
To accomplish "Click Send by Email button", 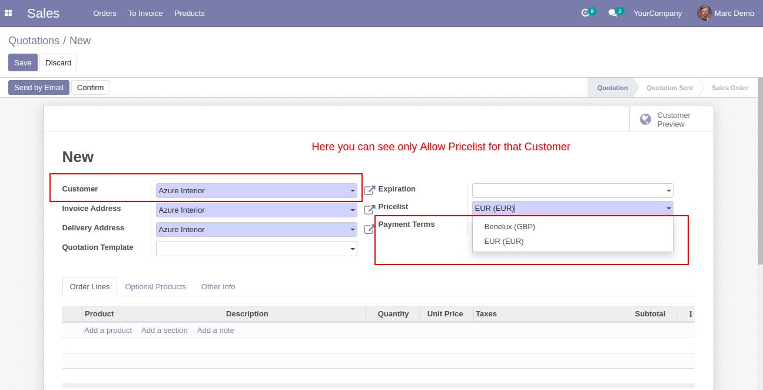I will point(39,87).
